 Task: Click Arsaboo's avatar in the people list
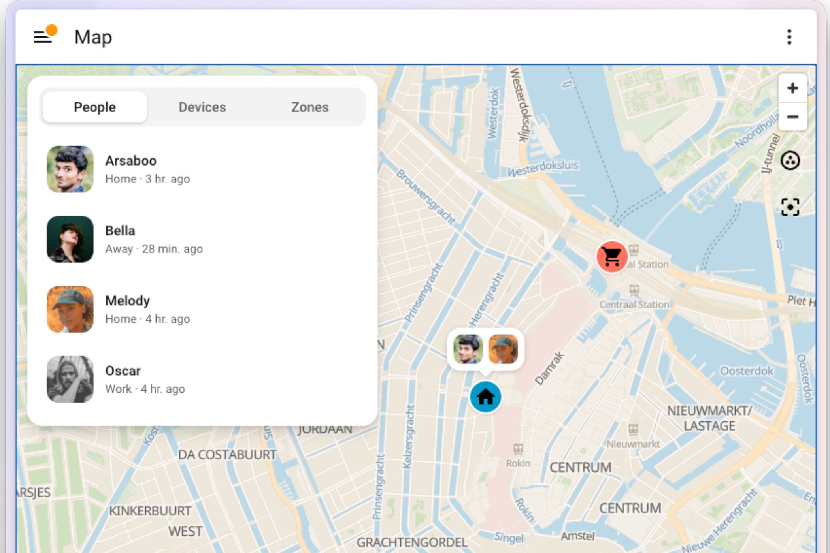70,169
